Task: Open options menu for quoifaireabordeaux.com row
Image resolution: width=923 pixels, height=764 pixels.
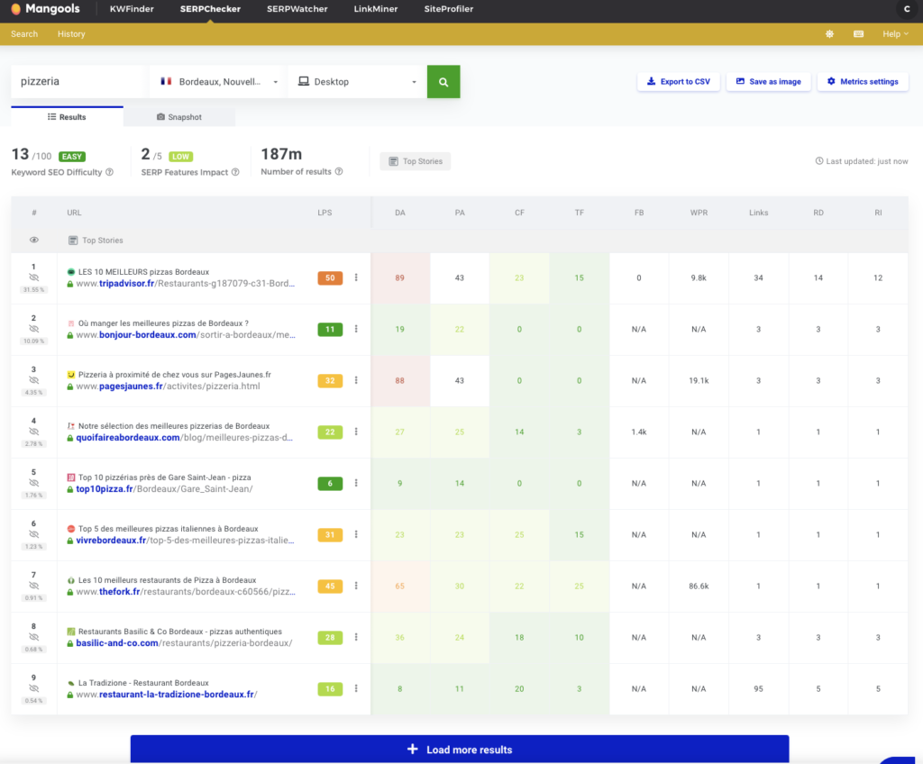Action: (x=356, y=432)
